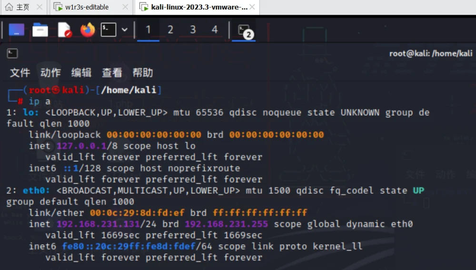Click the VM icon on w1r3s-editable tab
This screenshot has width=476, height=270.
[x=58, y=7]
